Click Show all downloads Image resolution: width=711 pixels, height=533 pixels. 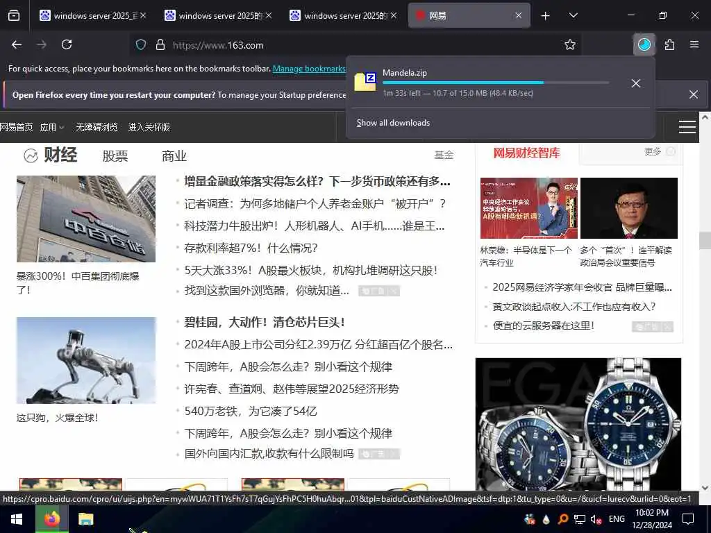click(x=393, y=123)
